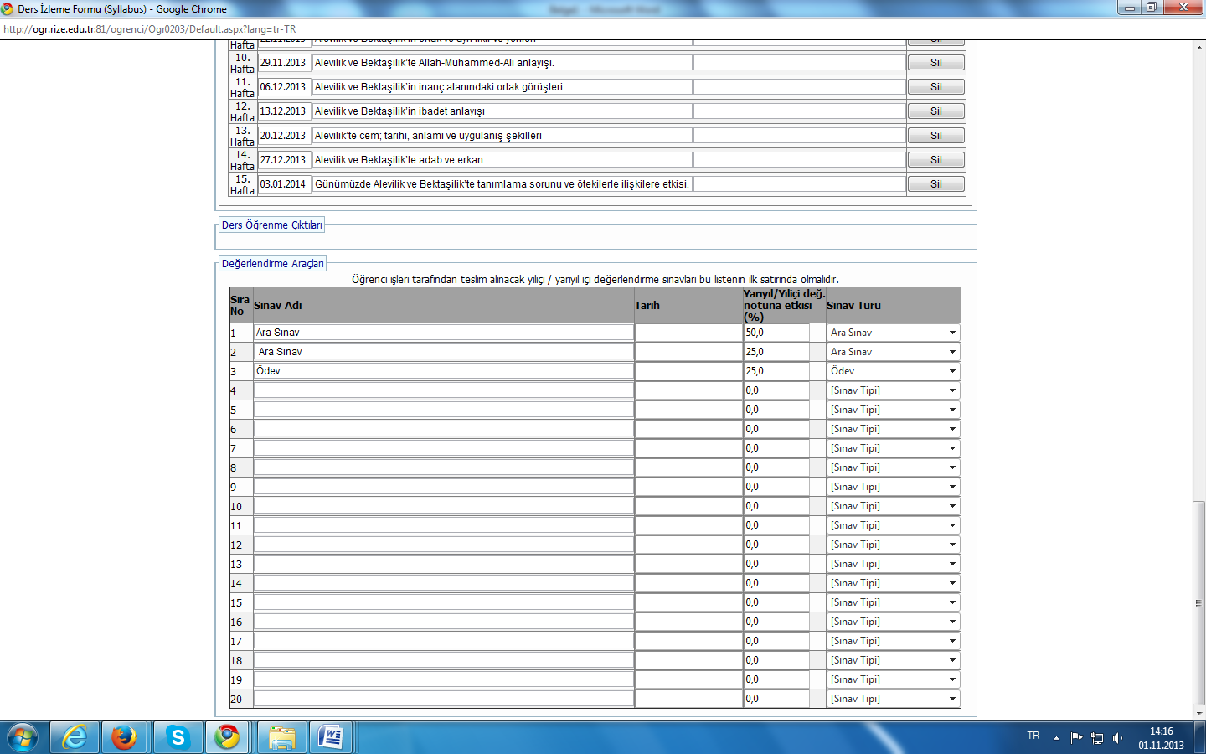This screenshot has height=754, width=1206.
Task: Open Sınav Tipi dropdown in row 4
Action: 893,390
